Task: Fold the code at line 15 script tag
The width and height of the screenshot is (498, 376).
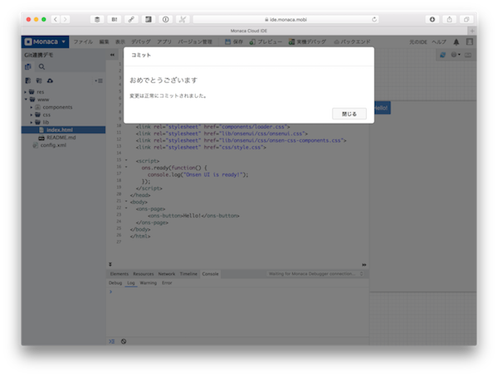Action: click(126, 160)
